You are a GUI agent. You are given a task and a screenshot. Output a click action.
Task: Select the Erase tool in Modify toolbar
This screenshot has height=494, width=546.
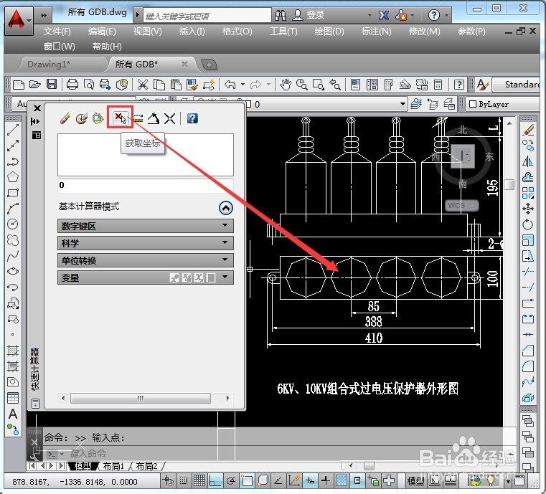pos(528,130)
